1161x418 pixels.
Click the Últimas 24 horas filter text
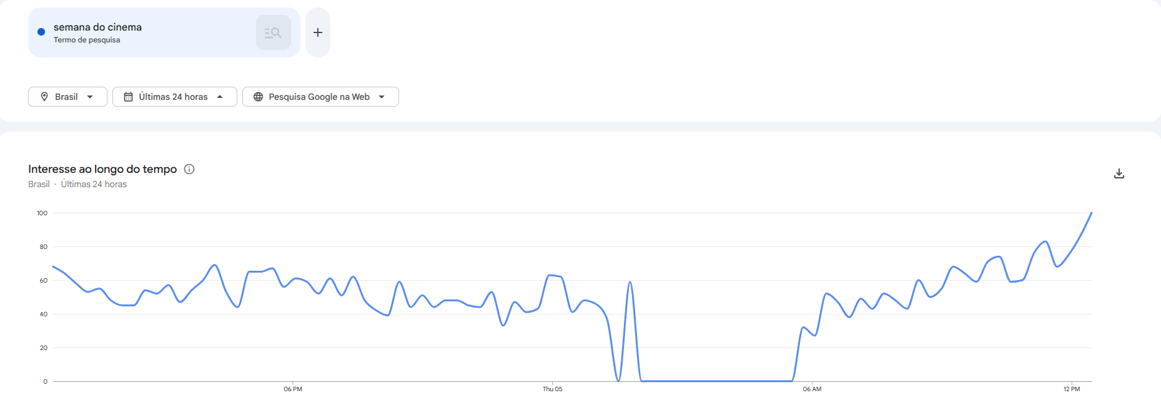(173, 97)
